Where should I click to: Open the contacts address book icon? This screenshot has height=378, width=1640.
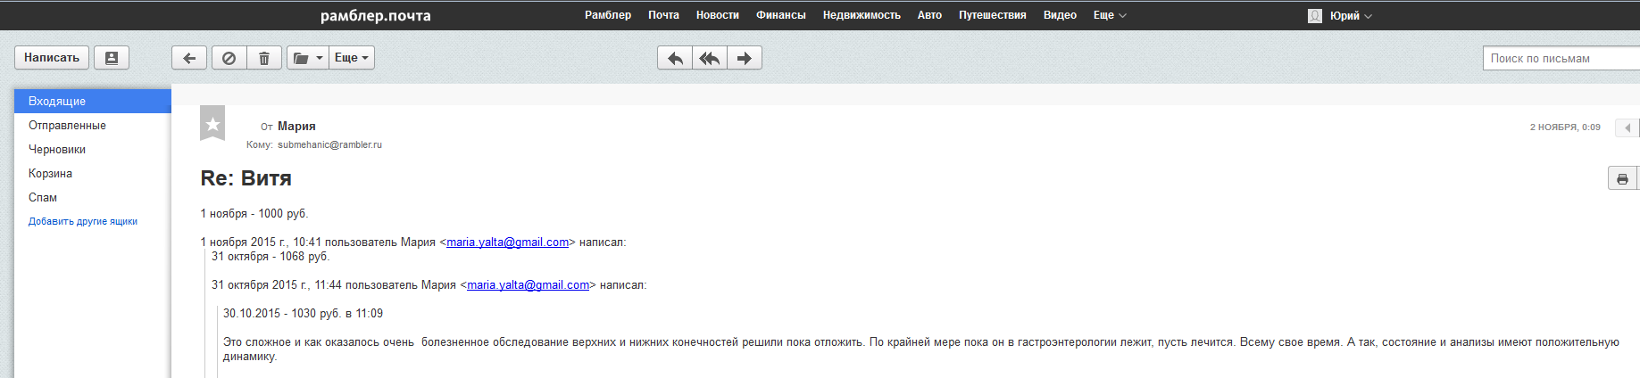[112, 58]
